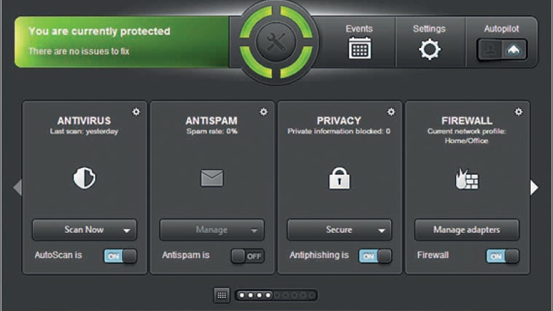
Task: Go to previous module page with left arrow
Action: 17,187
